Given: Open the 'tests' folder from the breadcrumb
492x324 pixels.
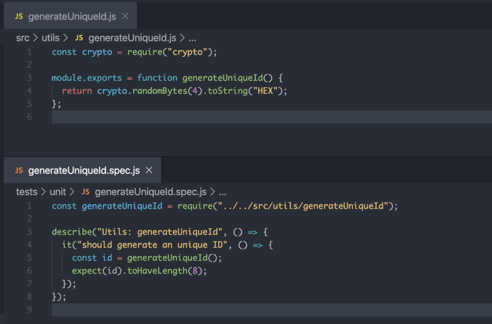Looking at the screenshot, I should 27,191.
